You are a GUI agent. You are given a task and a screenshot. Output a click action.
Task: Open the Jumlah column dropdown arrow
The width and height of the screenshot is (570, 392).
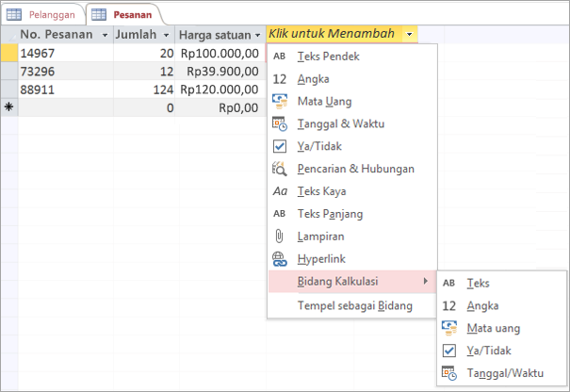(166, 35)
